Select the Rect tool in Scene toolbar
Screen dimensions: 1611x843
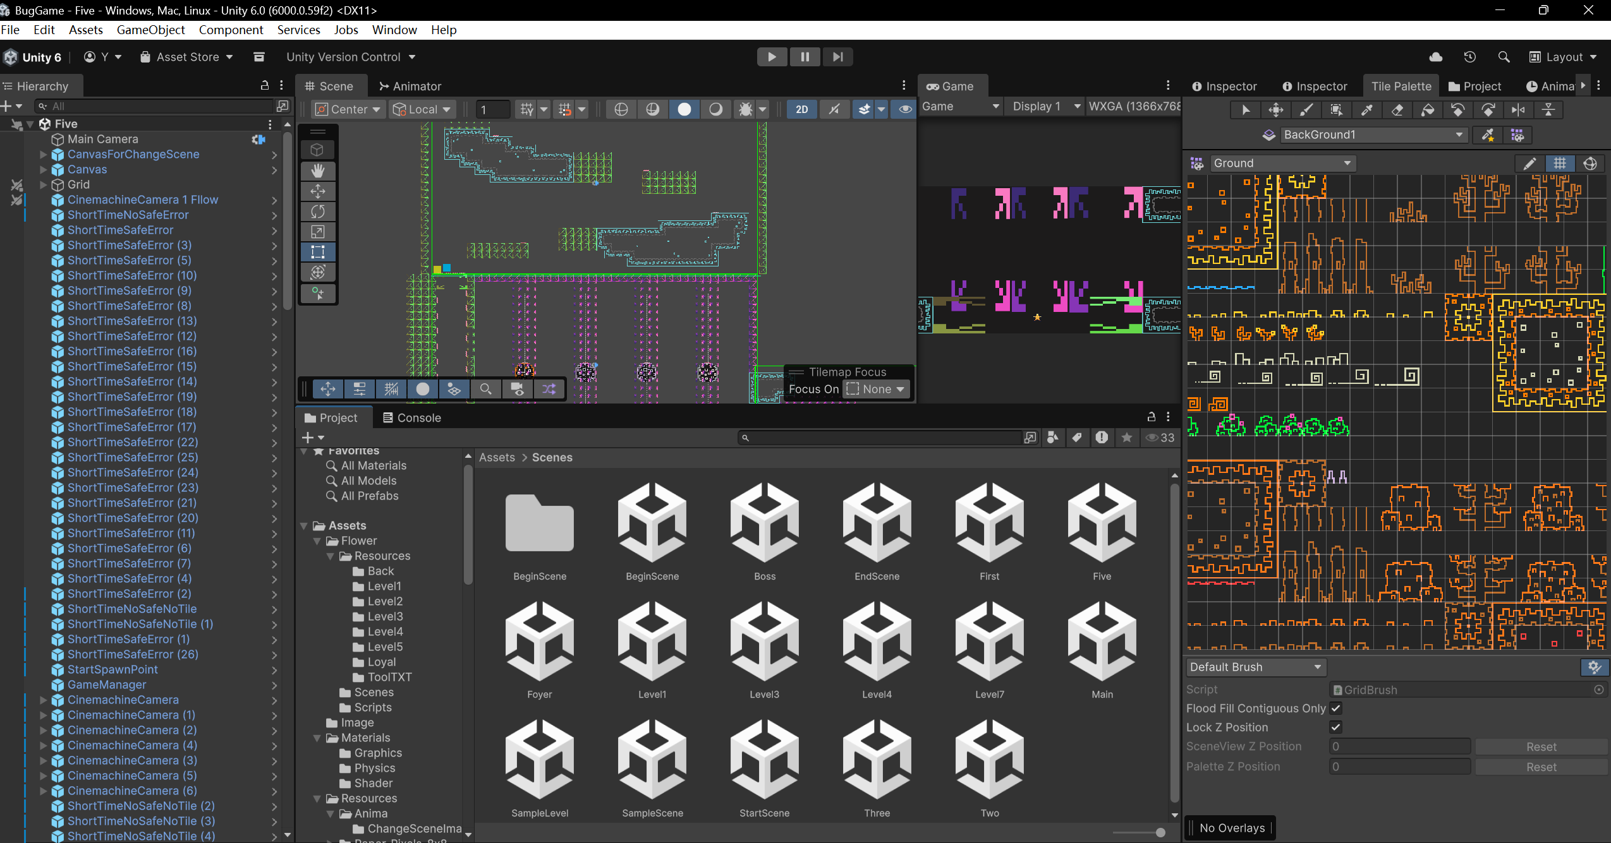pos(318,252)
